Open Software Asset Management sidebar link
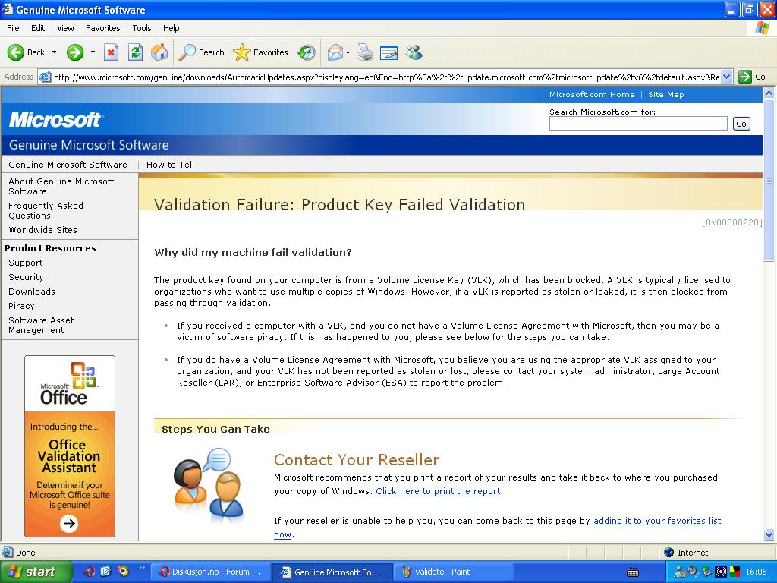Screen dimensions: 777x583 pos(41,325)
